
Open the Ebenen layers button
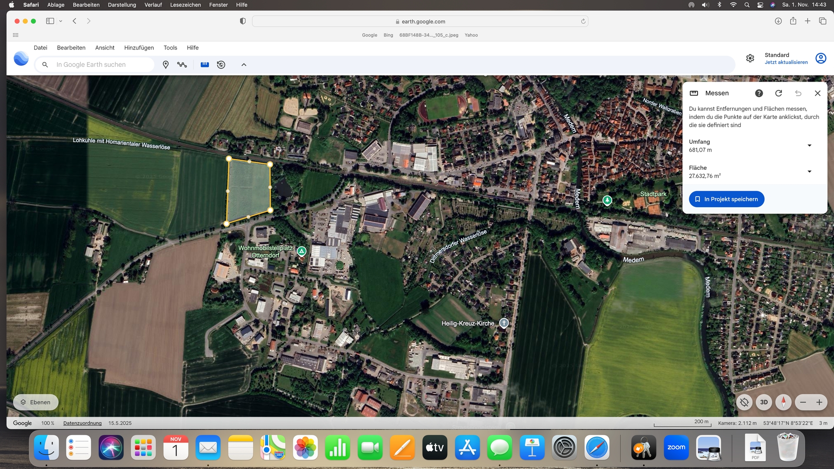pyautogui.click(x=36, y=402)
